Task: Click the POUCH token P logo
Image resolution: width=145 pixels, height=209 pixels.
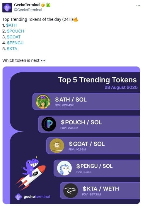Action: (49, 124)
